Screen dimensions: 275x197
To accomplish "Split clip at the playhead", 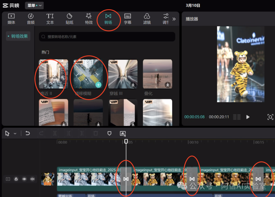I will coord(55,133).
